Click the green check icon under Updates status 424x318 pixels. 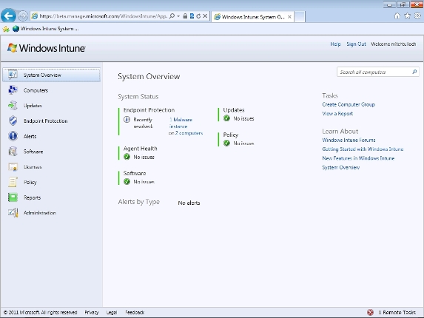coord(226,118)
